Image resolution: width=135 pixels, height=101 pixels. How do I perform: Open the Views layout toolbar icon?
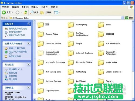click(x=56, y=12)
